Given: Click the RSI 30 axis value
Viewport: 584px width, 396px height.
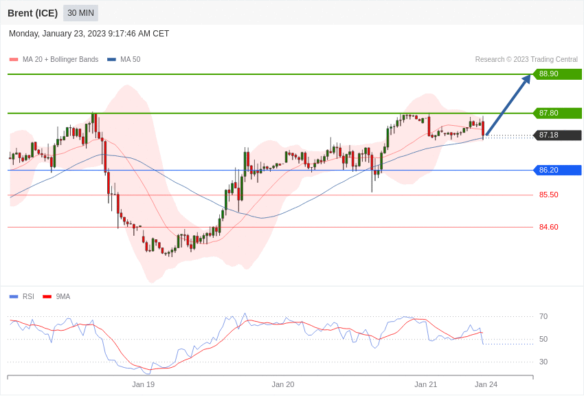Looking at the screenshot, I should (543, 362).
